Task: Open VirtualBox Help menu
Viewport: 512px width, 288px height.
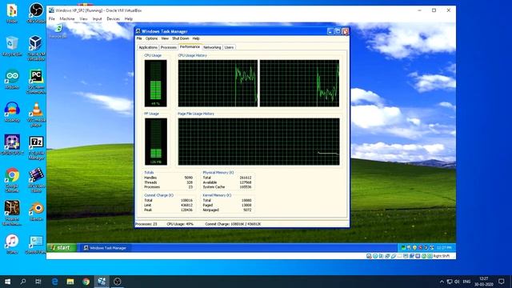Action: 129,19
